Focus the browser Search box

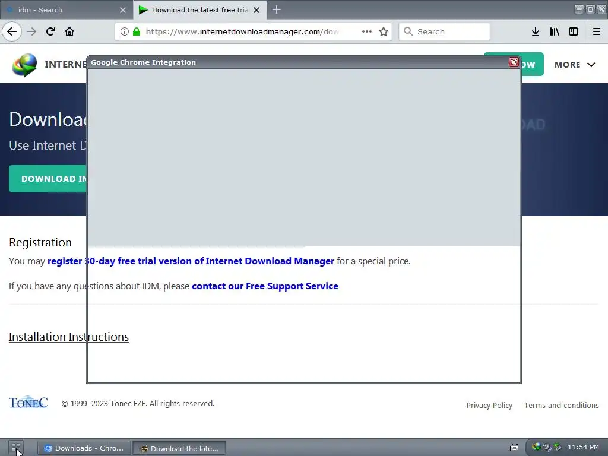click(444, 31)
